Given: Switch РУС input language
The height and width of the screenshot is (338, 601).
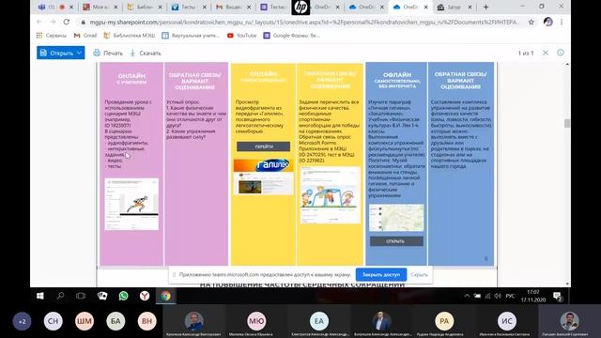Looking at the screenshot, I should pos(510,296).
